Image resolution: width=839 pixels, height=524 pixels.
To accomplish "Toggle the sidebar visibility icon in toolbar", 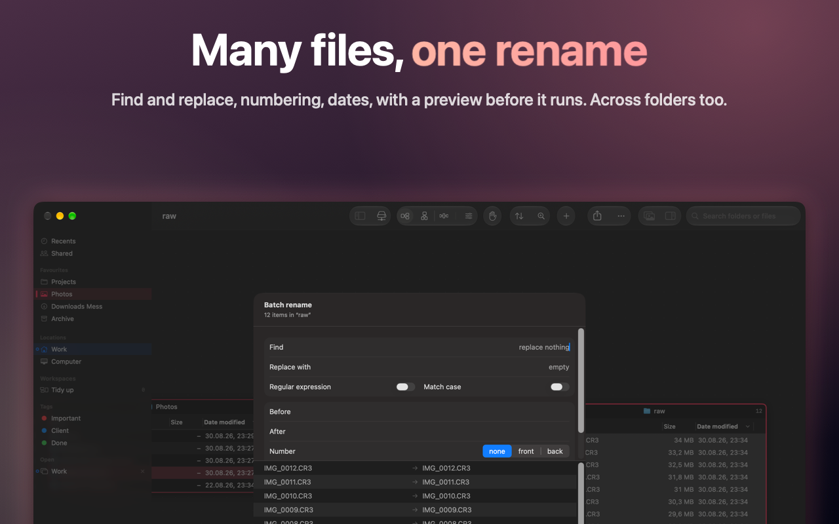I will (360, 216).
